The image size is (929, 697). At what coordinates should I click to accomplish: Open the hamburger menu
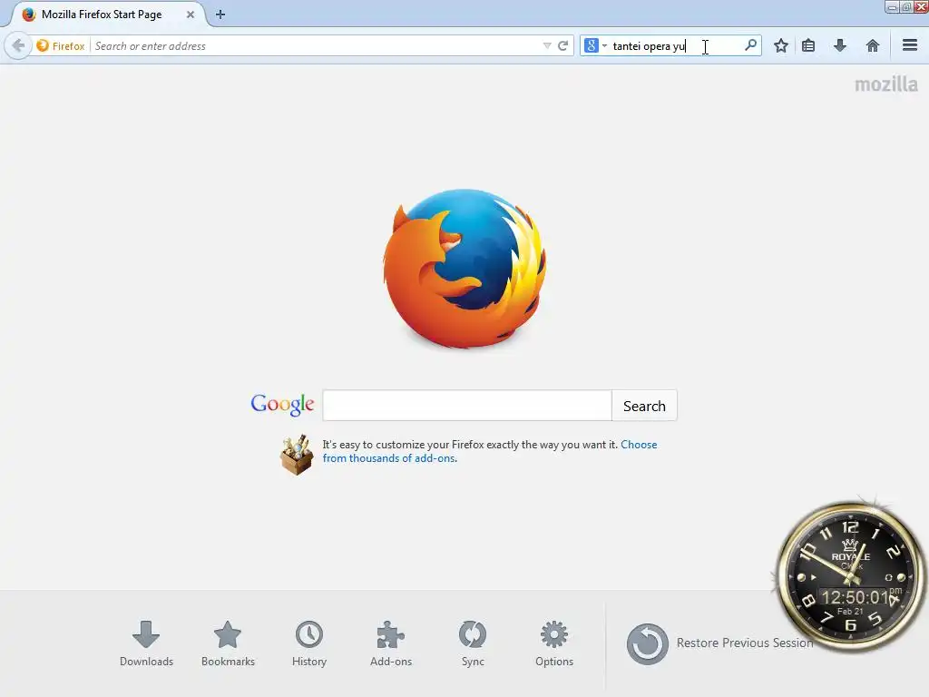tap(910, 45)
